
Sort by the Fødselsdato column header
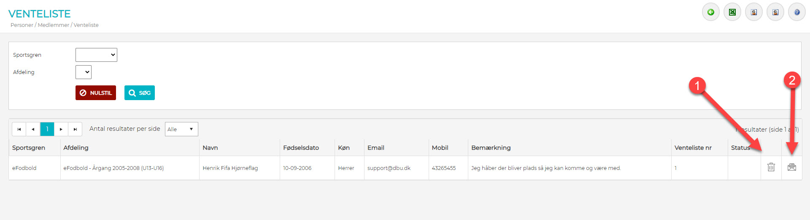tap(301, 148)
